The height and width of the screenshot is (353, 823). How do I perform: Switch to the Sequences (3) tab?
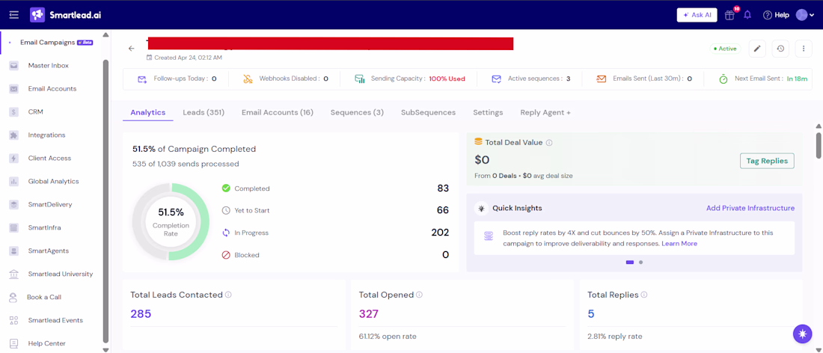coord(357,113)
